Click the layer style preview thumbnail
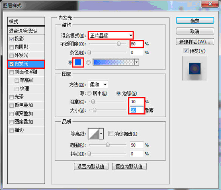Screen dimensions: 221x190 [x=194, y=68]
